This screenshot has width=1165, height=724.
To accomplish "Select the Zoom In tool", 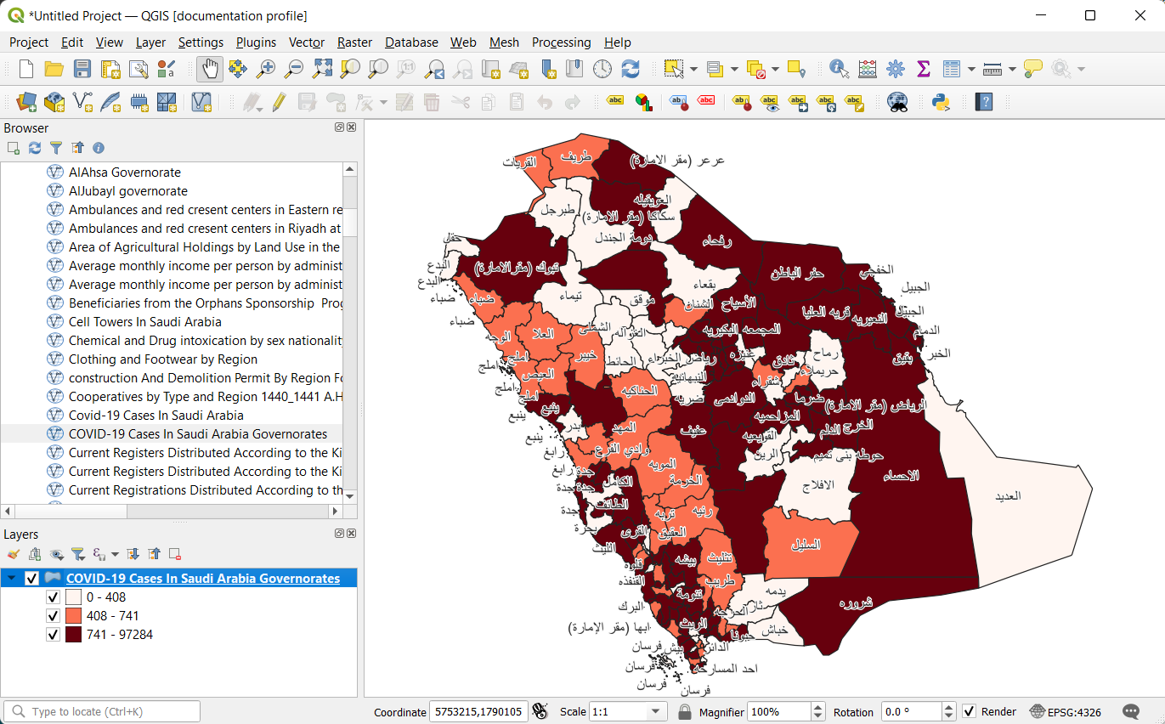I will (266, 69).
